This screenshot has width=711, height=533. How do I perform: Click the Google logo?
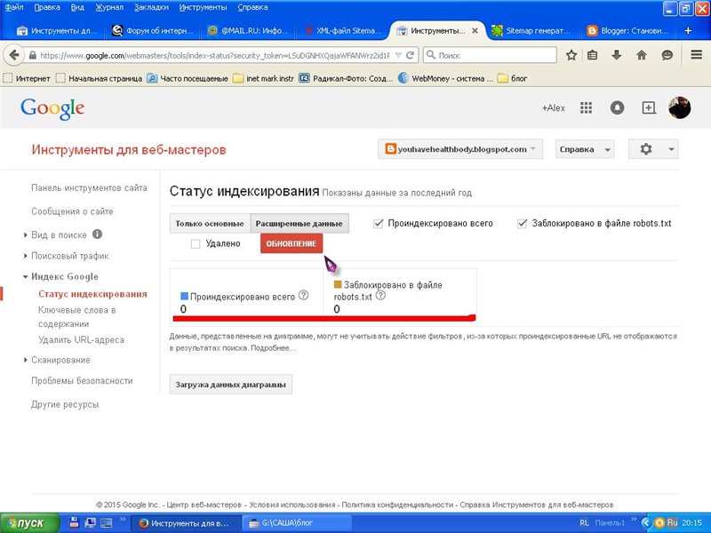52,108
